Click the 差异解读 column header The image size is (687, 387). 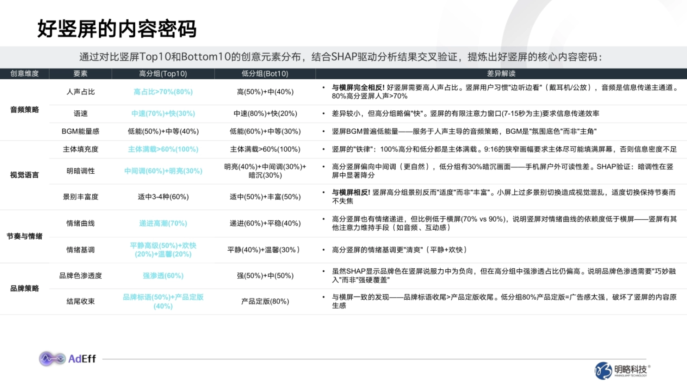501,73
